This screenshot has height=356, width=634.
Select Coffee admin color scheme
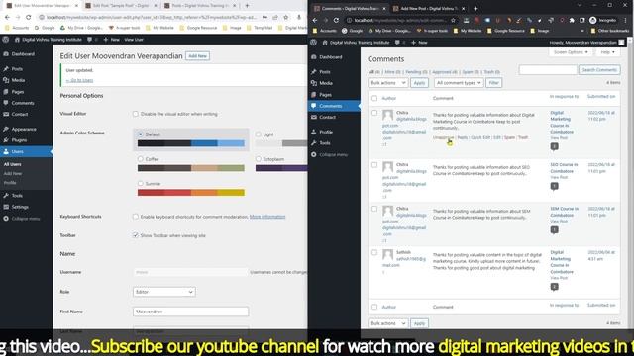pyautogui.click(x=141, y=159)
